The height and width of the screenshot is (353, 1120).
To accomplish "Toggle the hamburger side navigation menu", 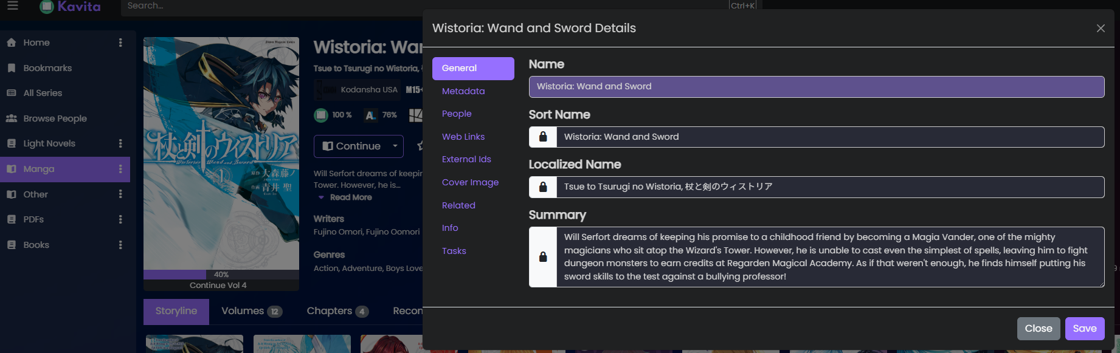I will click(x=13, y=5).
